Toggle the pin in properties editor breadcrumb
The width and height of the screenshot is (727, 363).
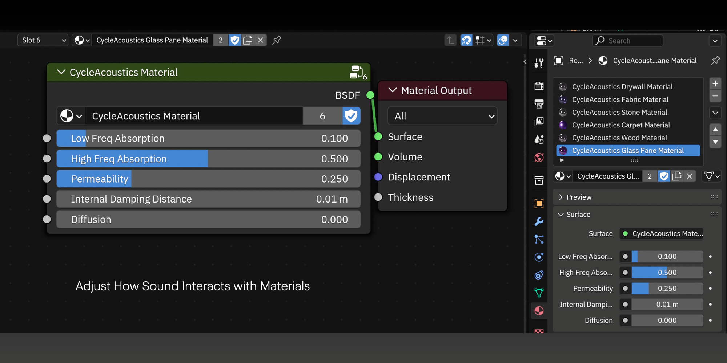(715, 61)
